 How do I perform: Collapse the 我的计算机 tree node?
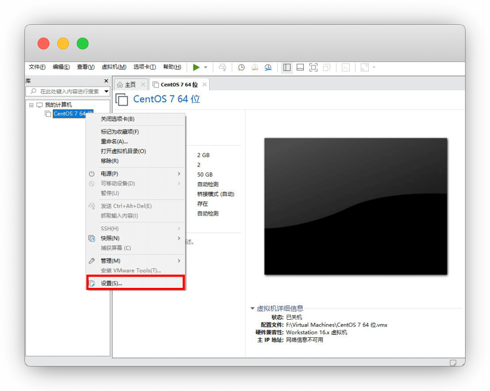click(31, 105)
